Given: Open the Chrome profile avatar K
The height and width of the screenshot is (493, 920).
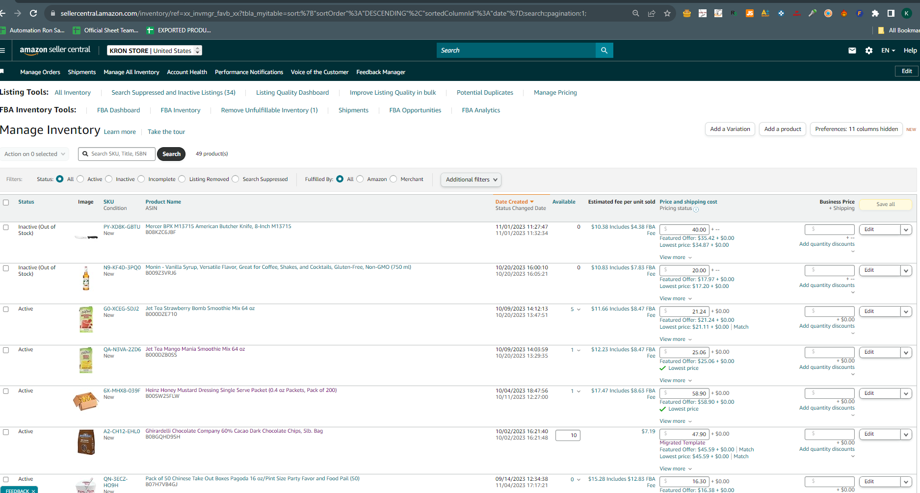Looking at the screenshot, I should click(907, 13).
